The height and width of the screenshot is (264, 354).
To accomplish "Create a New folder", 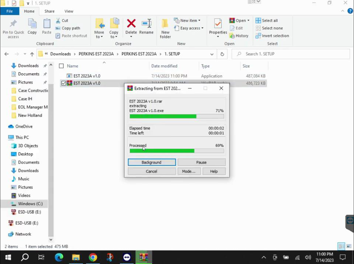I will pyautogui.click(x=165, y=29).
